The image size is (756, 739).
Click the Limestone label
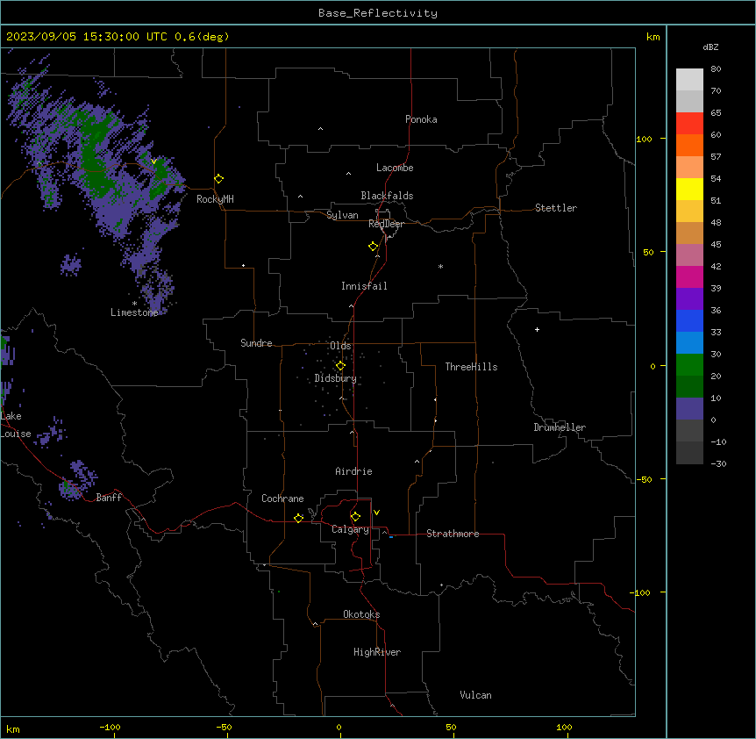tap(134, 312)
